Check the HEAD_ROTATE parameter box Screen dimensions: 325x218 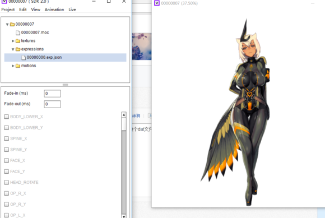tap(6, 182)
